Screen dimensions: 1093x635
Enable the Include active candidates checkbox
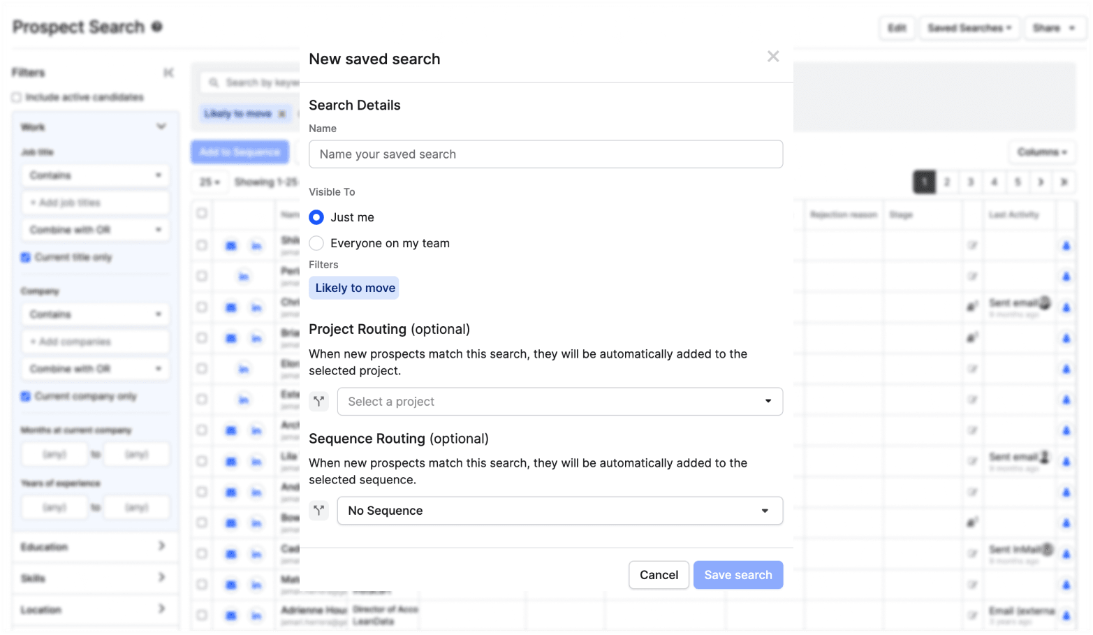click(16, 97)
